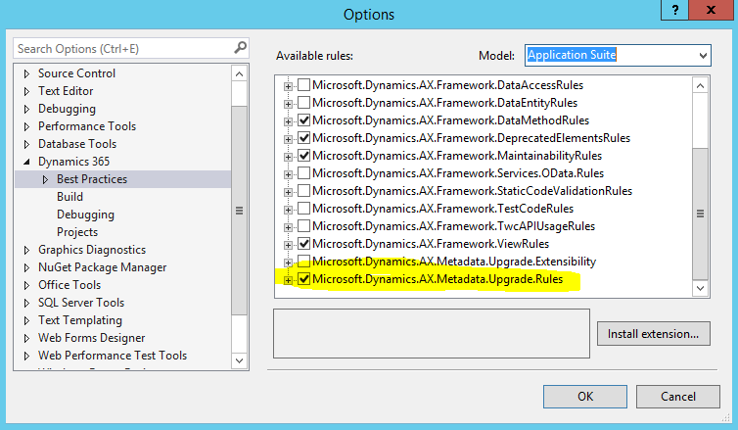The width and height of the screenshot is (738, 430).
Task: Click rules list scroll down arrow
Action: (x=700, y=288)
